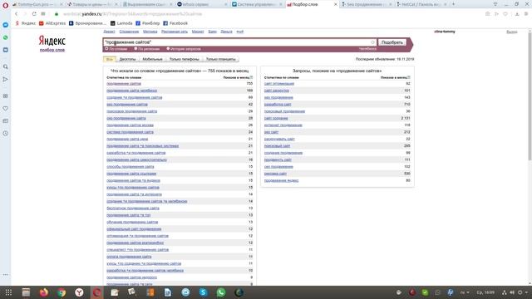Open the Челябинск region selector link
The image size is (532, 299).
[x=367, y=49]
